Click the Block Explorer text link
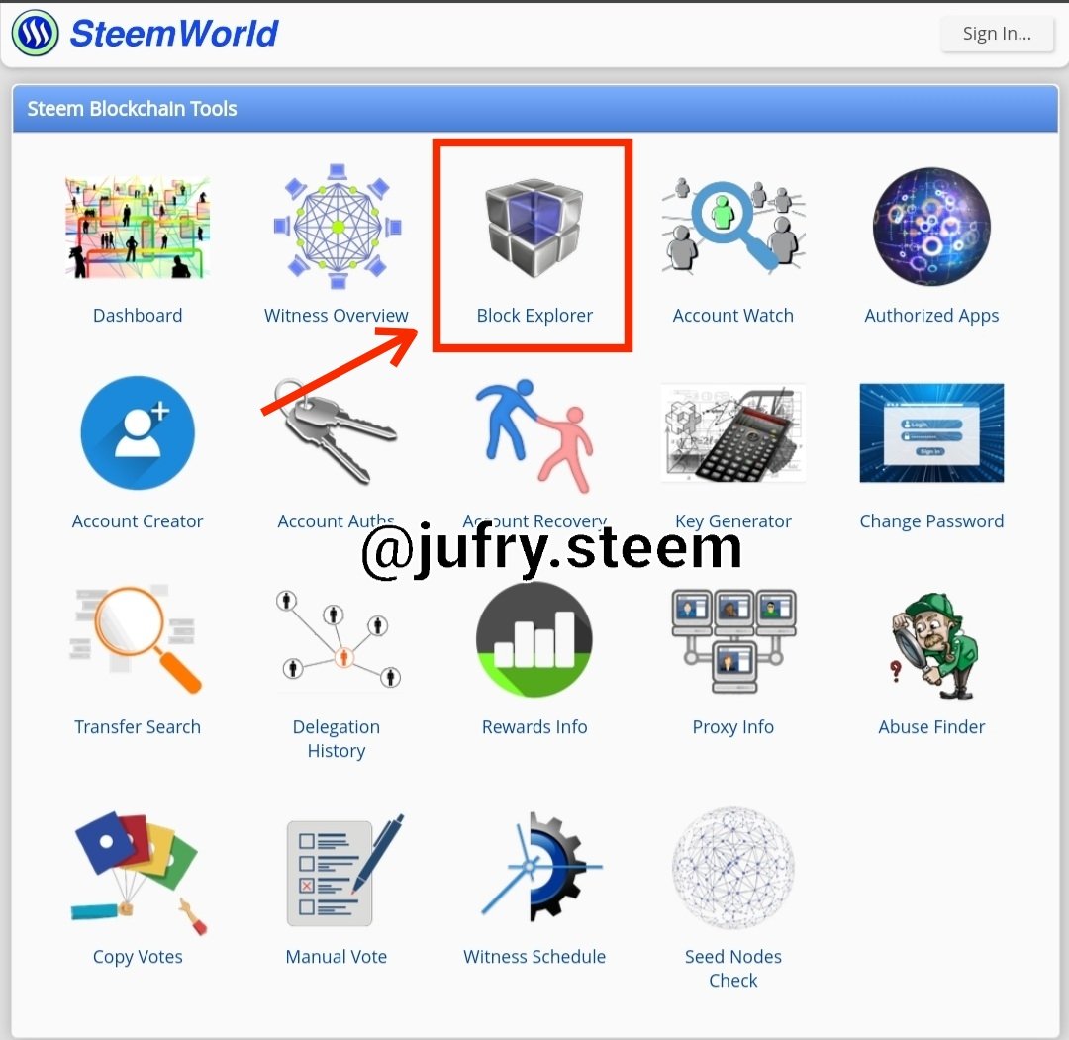The height and width of the screenshot is (1040, 1069). point(534,316)
